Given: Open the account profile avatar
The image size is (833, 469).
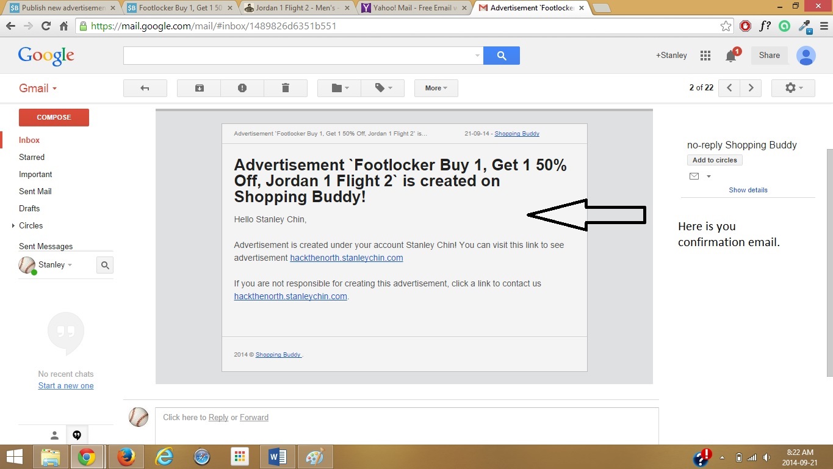Looking at the screenshot, I should [x=806, y=55].
